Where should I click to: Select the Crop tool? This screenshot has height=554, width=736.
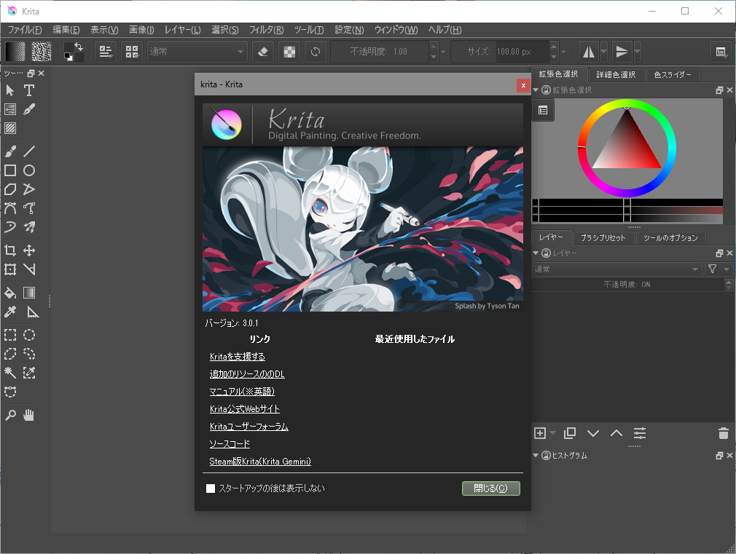pyautogui.click(x=10, y=250)
